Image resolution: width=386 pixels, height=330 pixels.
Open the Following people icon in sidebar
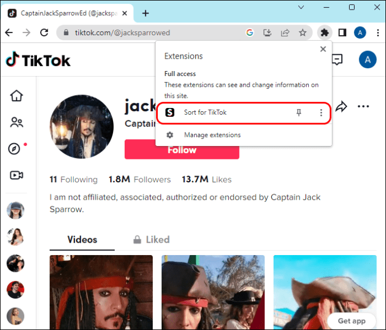[16, 122]
